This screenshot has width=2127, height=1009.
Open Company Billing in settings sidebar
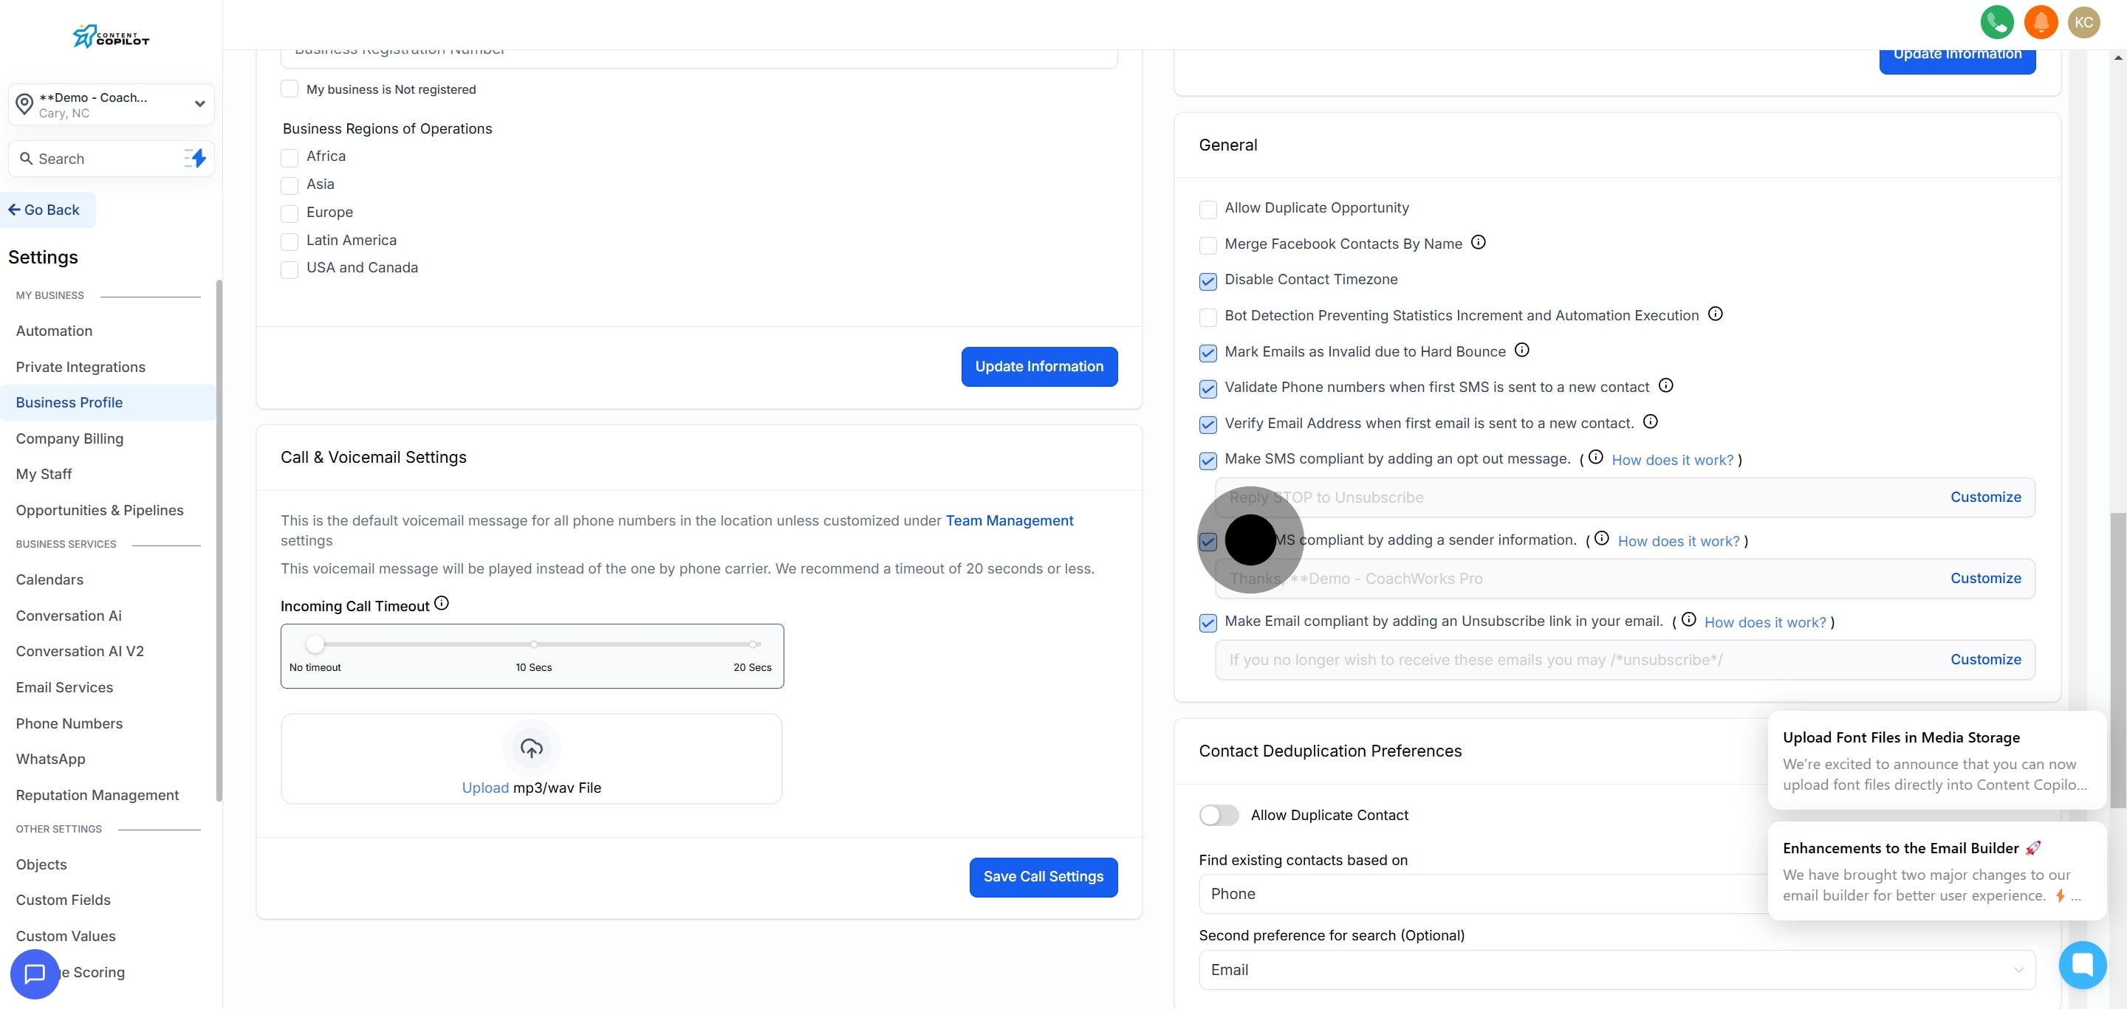click(x=69, y=439)
